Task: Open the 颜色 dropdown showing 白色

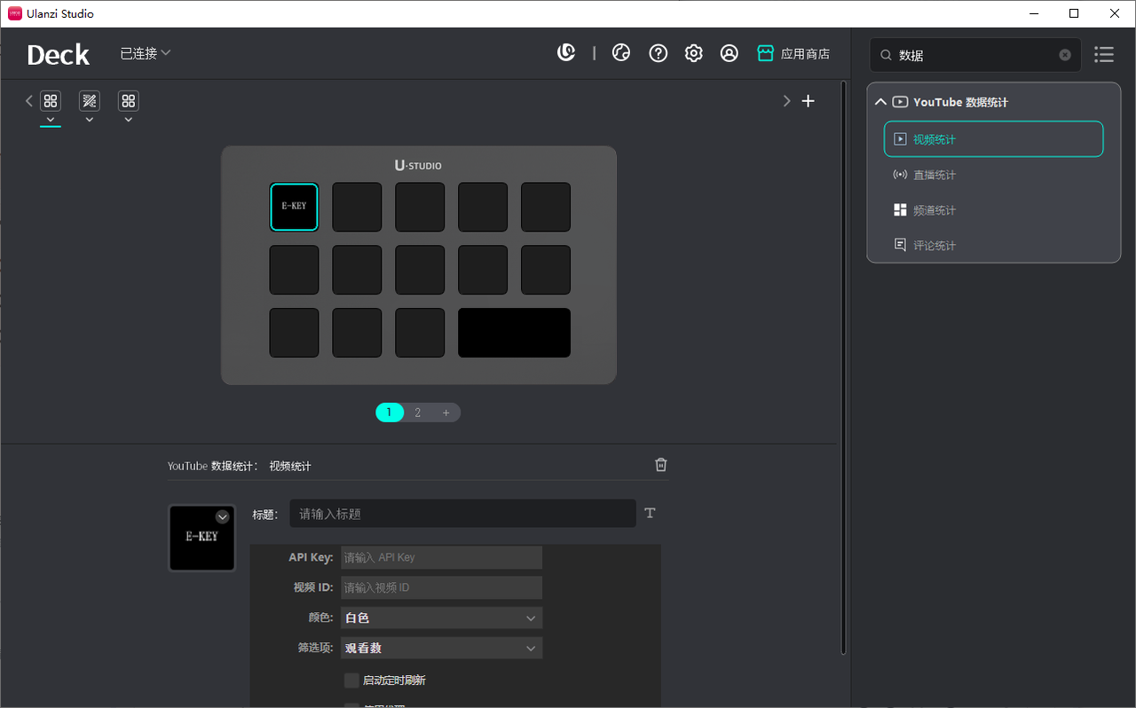Action: [x=441, y=618]
